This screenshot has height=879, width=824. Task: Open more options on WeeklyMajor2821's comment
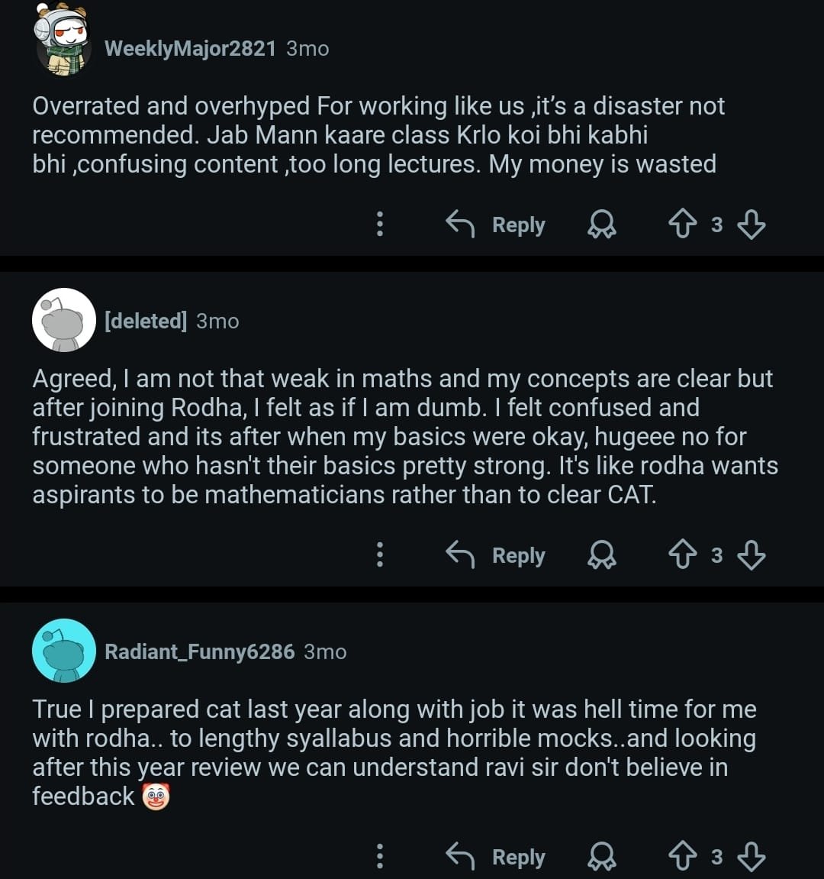(380, 225)
